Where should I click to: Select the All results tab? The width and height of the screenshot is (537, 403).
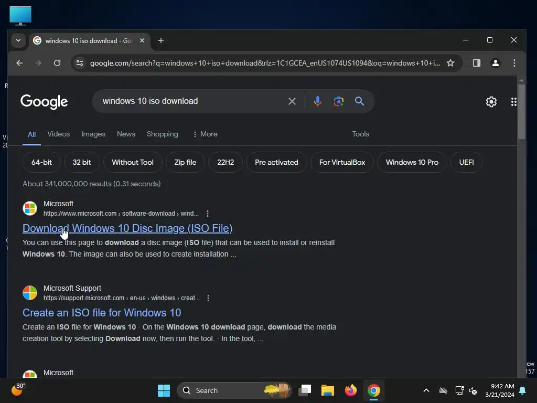(x=31, y=134)
